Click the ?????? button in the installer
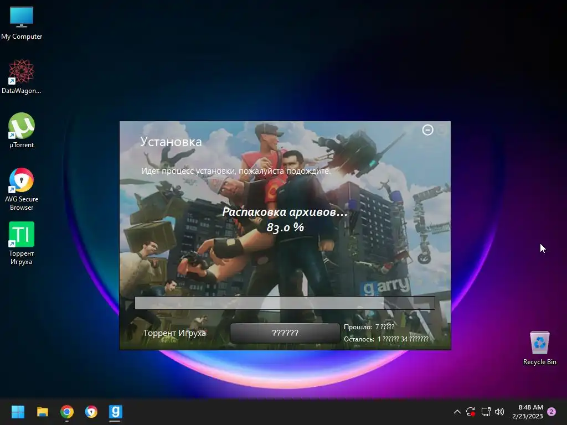567x425 pixels. click(x=285, y=333)
